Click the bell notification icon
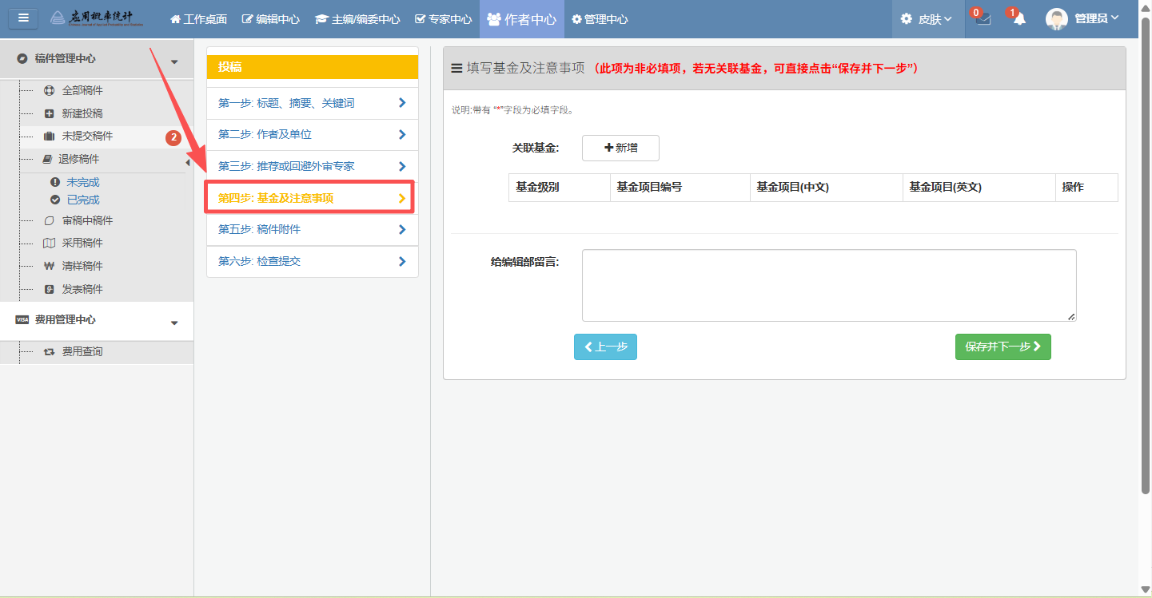The image size is (1152, 598). point(1018,19)
